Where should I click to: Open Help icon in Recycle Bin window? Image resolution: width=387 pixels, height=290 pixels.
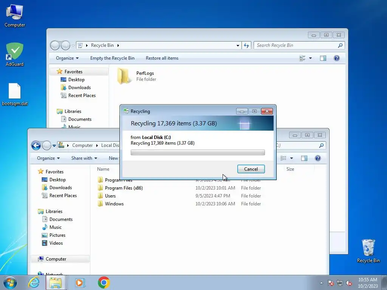[337, 58]
